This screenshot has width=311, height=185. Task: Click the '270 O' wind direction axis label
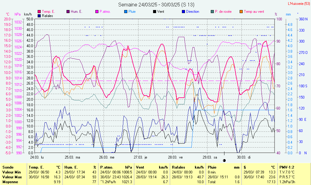pyautogui.click(x=303, y=53)
